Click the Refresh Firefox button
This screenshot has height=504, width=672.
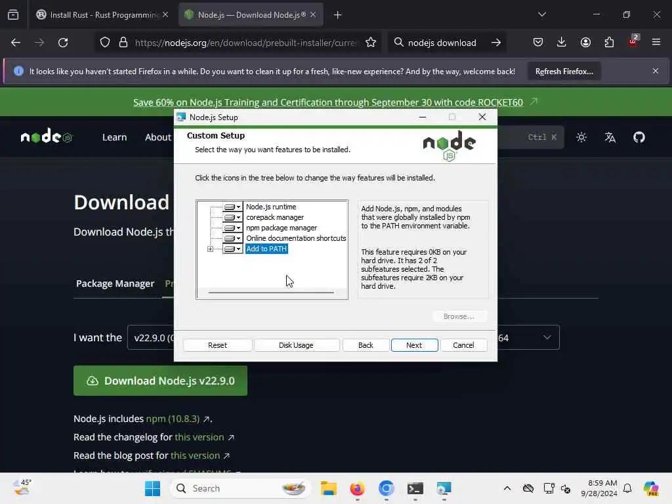564,72
